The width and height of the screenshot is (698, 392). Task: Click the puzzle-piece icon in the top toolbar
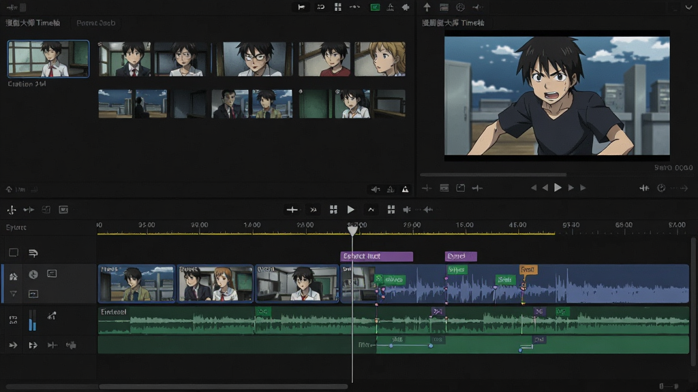(x=406, y=7)
